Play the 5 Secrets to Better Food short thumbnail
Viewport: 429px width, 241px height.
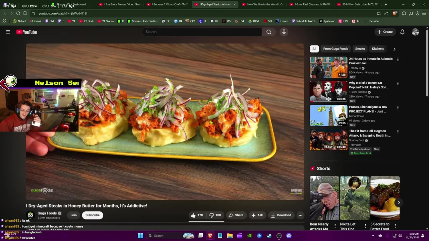[x=385, y=198]
